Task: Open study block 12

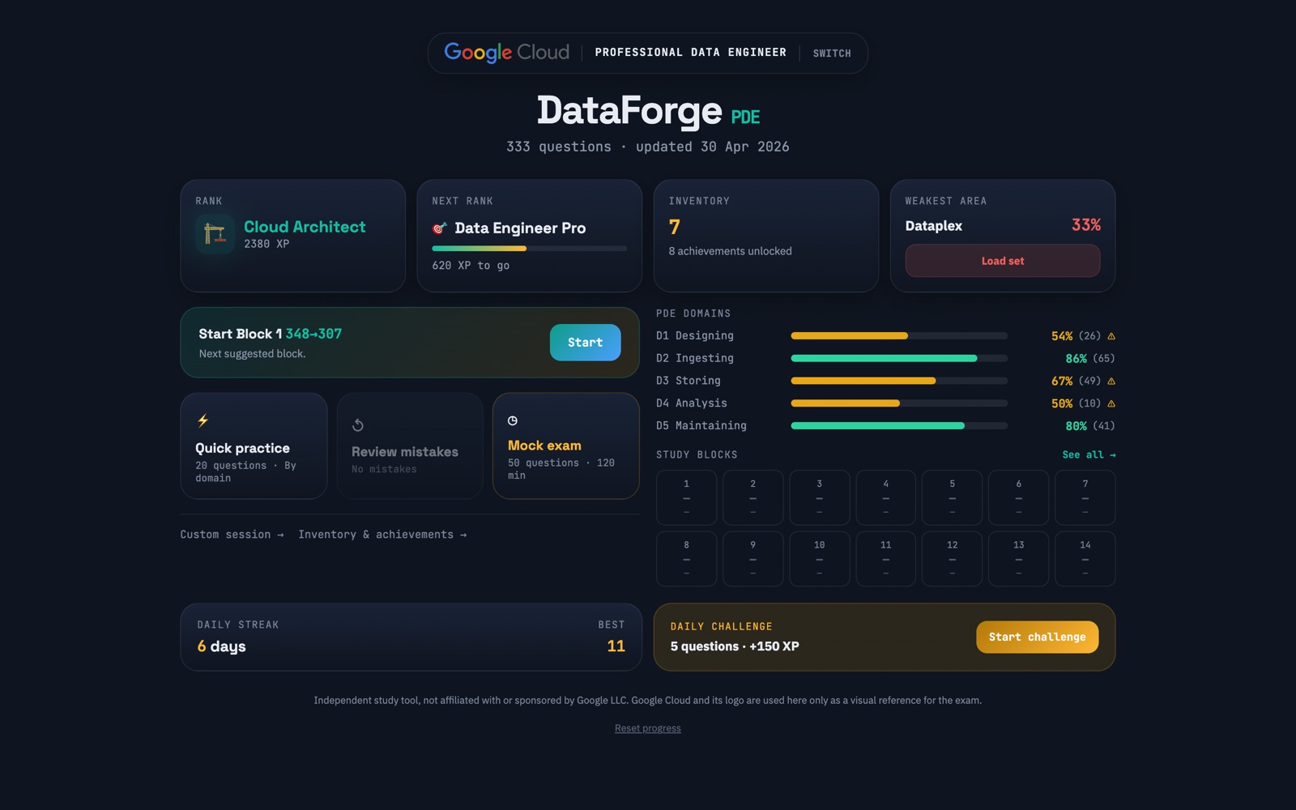Action: coord(953,559)
